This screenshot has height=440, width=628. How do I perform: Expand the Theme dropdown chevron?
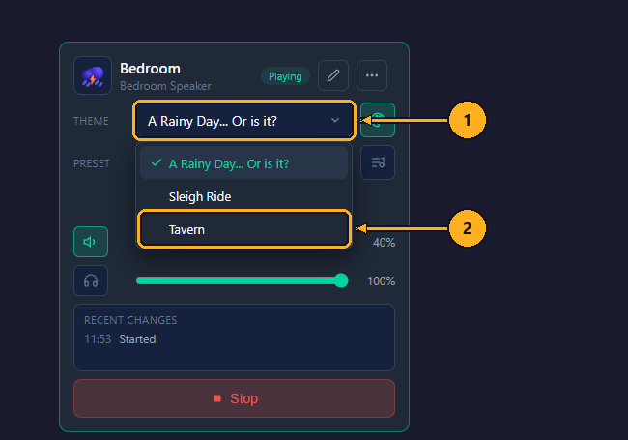(335, 120)
